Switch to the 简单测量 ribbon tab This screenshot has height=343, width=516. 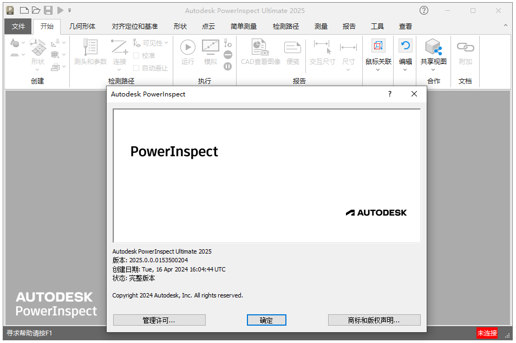pos(244,27)
